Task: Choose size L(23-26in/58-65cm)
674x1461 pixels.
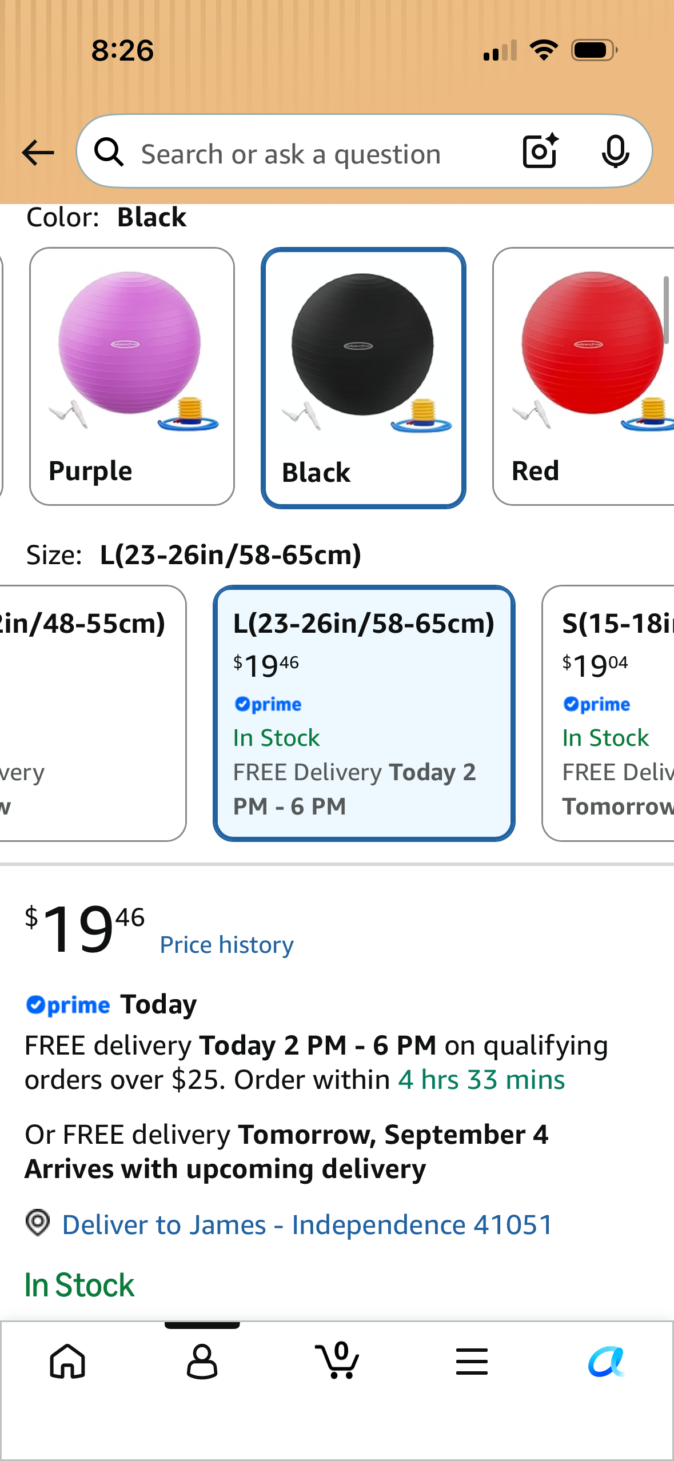Action: [x=364, y=713]
